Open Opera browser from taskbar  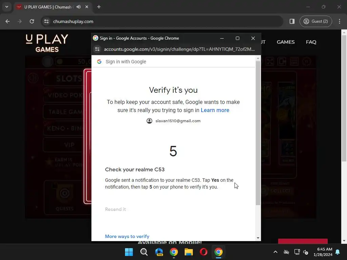click(203, 252)
